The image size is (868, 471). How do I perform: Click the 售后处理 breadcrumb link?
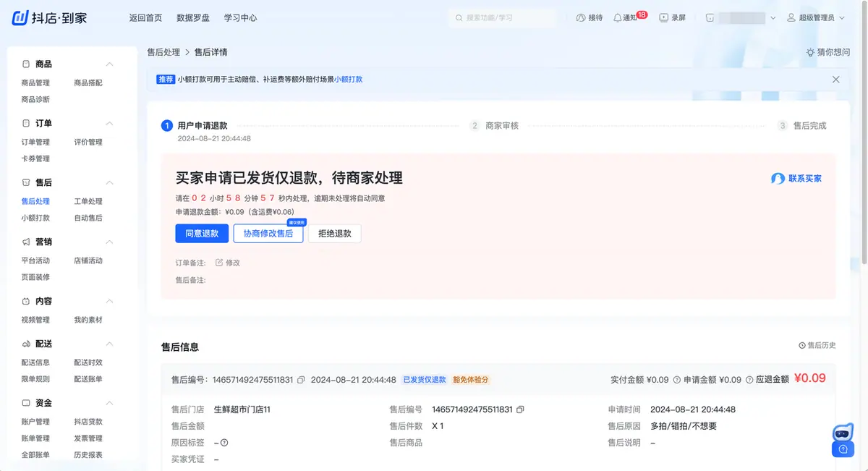(163, 52)
